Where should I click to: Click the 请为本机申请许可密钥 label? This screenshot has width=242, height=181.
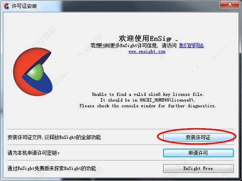(33, 153)
